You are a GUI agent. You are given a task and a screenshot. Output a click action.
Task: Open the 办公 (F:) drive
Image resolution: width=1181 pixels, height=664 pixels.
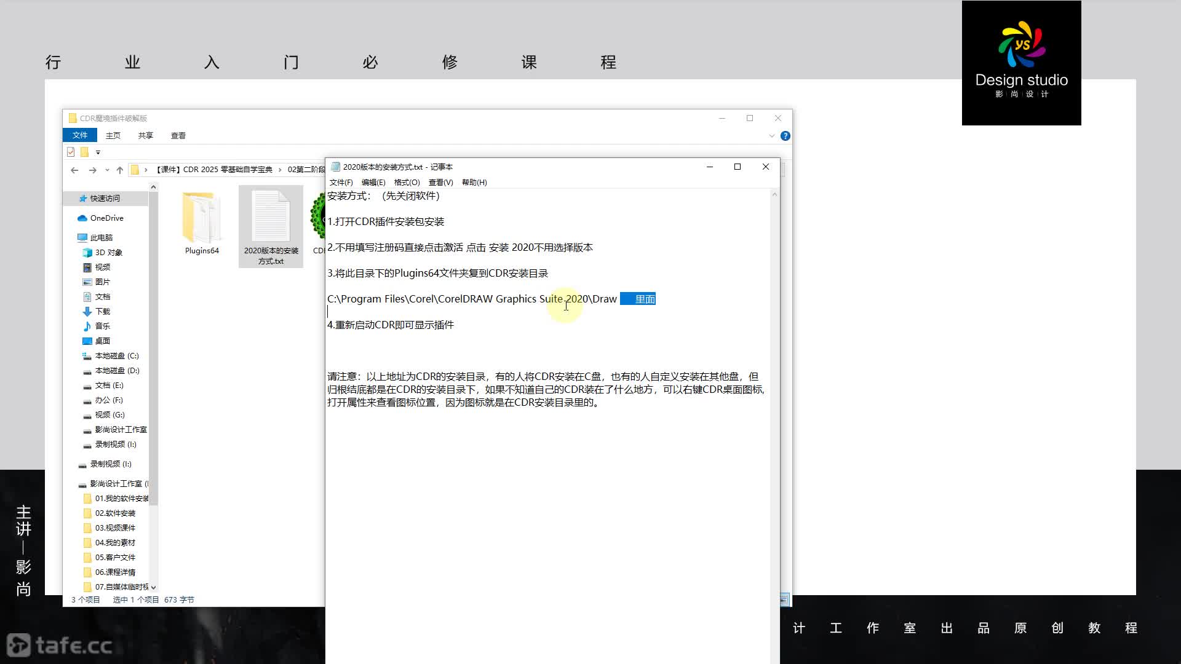(109, 400)
